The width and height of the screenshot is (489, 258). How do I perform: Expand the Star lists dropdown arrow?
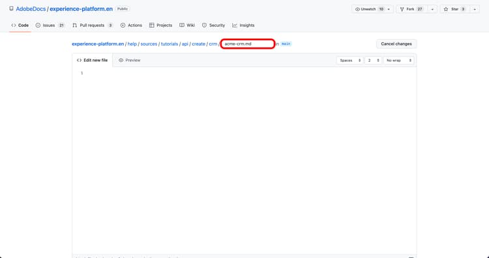click(x=475, y=9)
